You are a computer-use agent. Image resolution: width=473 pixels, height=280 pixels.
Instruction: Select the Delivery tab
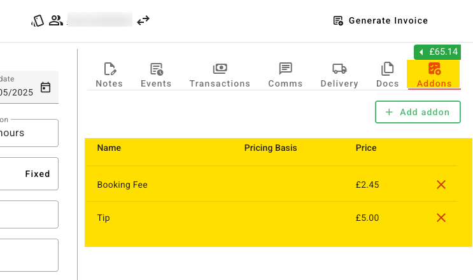(339, 75)
